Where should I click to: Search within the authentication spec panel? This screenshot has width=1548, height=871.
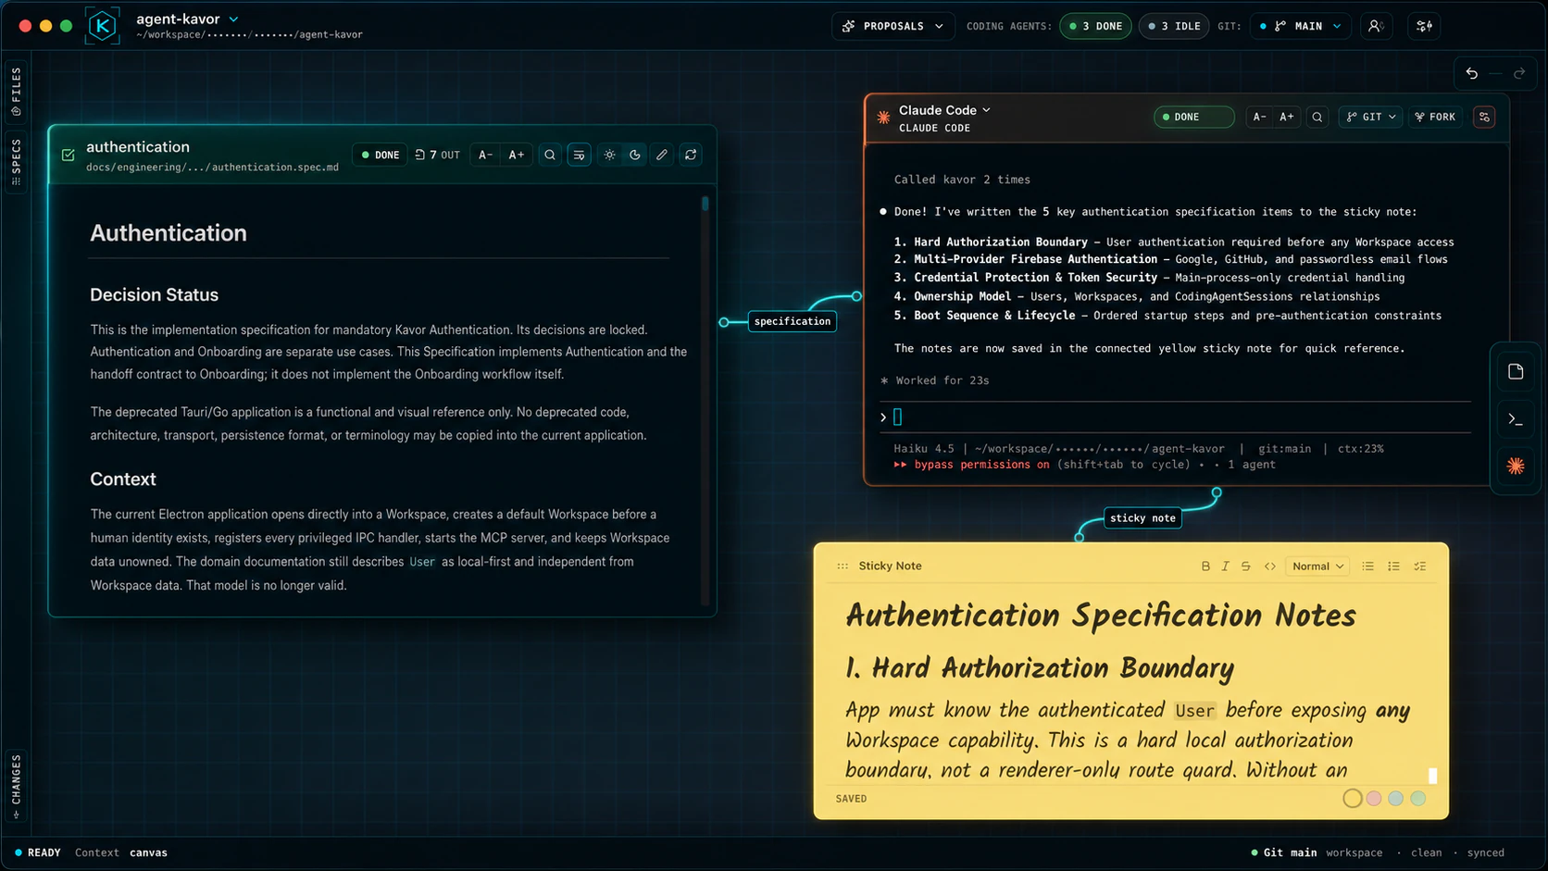click(x=550, y=156)
